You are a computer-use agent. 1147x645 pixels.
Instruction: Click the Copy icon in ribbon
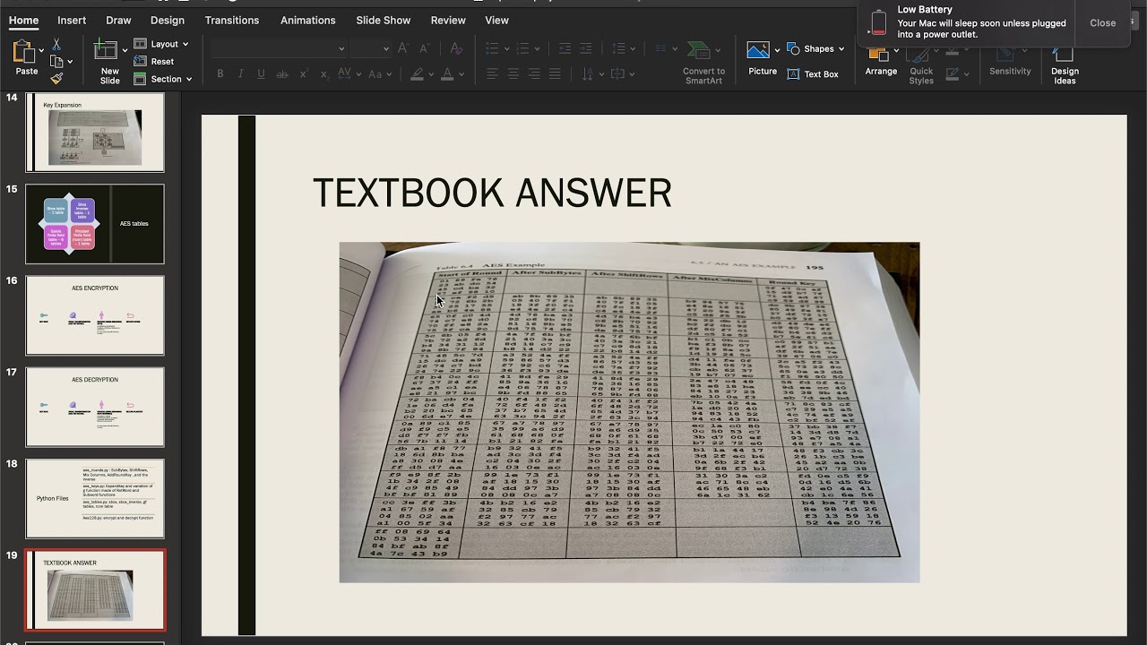click(57, 61)
